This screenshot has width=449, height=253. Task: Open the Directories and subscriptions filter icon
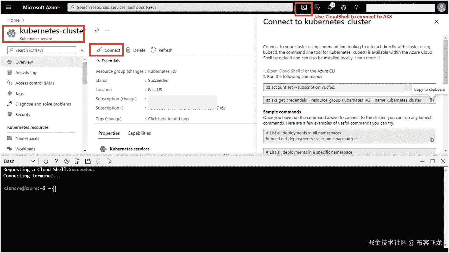tap(317, 7)
